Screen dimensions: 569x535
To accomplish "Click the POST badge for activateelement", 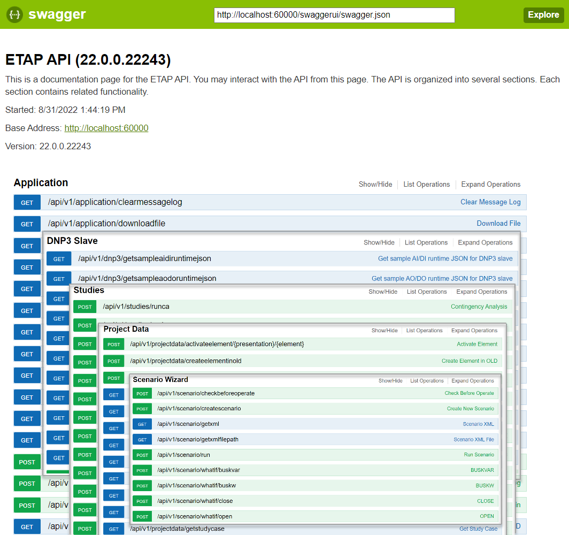I will pyautogui.click(x=113, y=344).
